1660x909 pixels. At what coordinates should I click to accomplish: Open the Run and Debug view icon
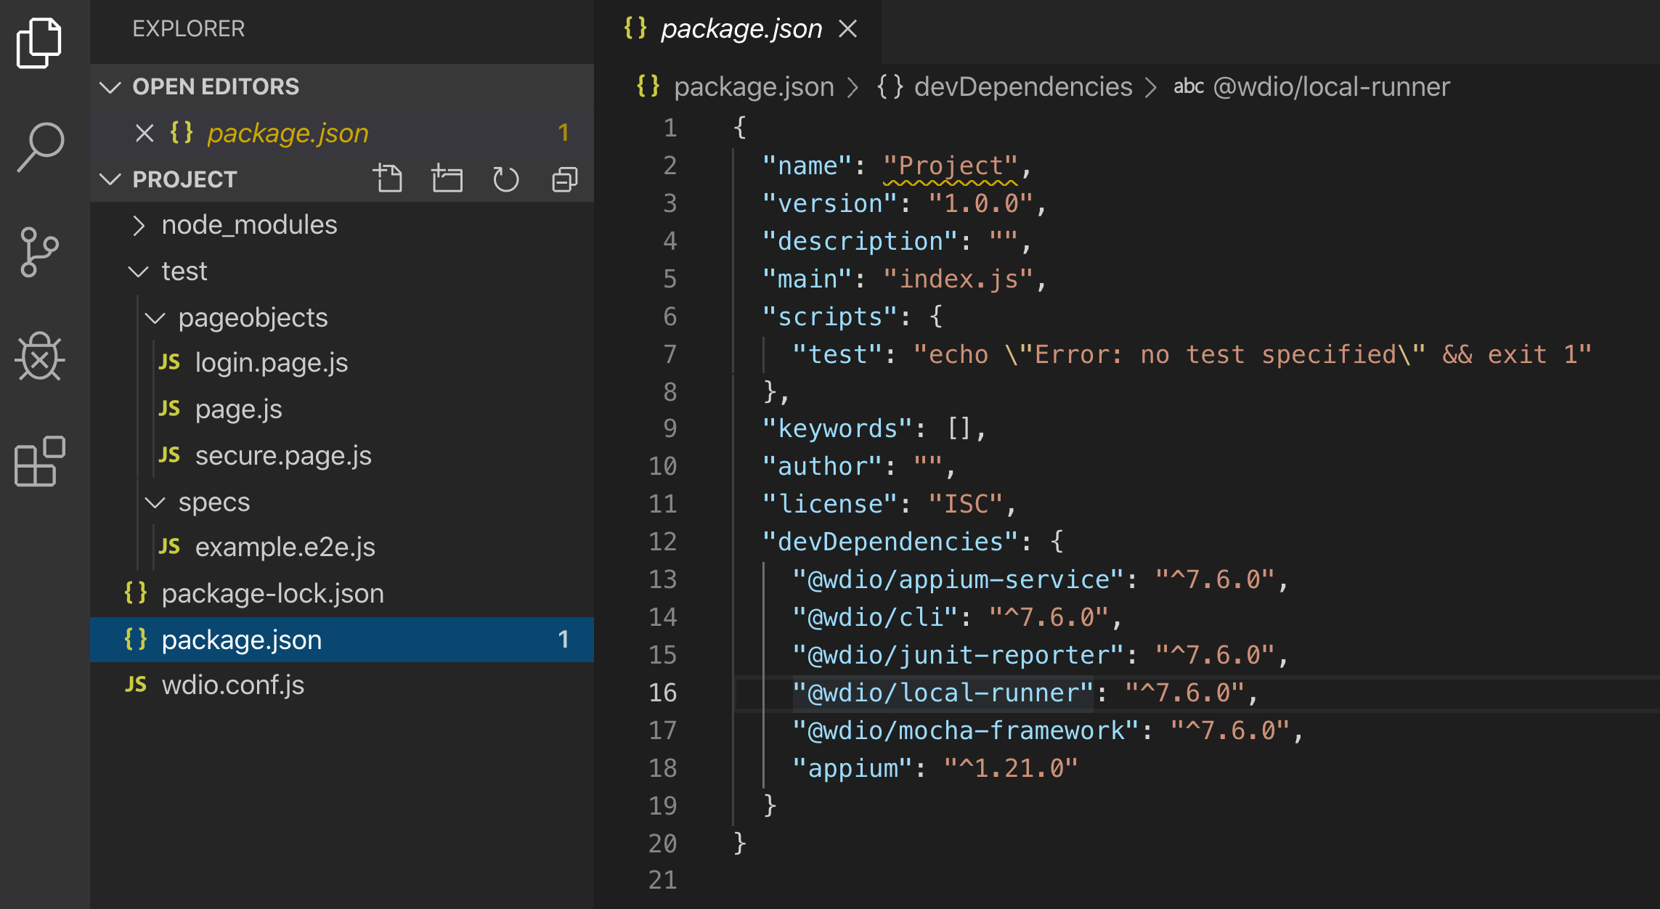[39, 356]
